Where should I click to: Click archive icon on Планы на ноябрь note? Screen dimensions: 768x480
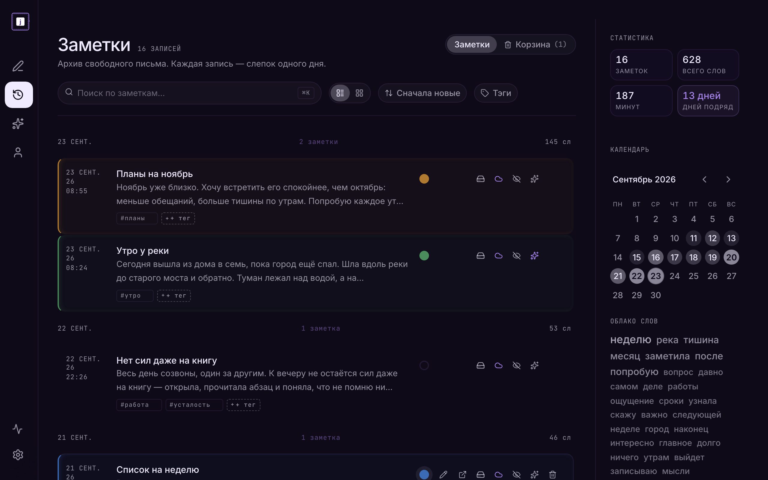tap(481, 179)
